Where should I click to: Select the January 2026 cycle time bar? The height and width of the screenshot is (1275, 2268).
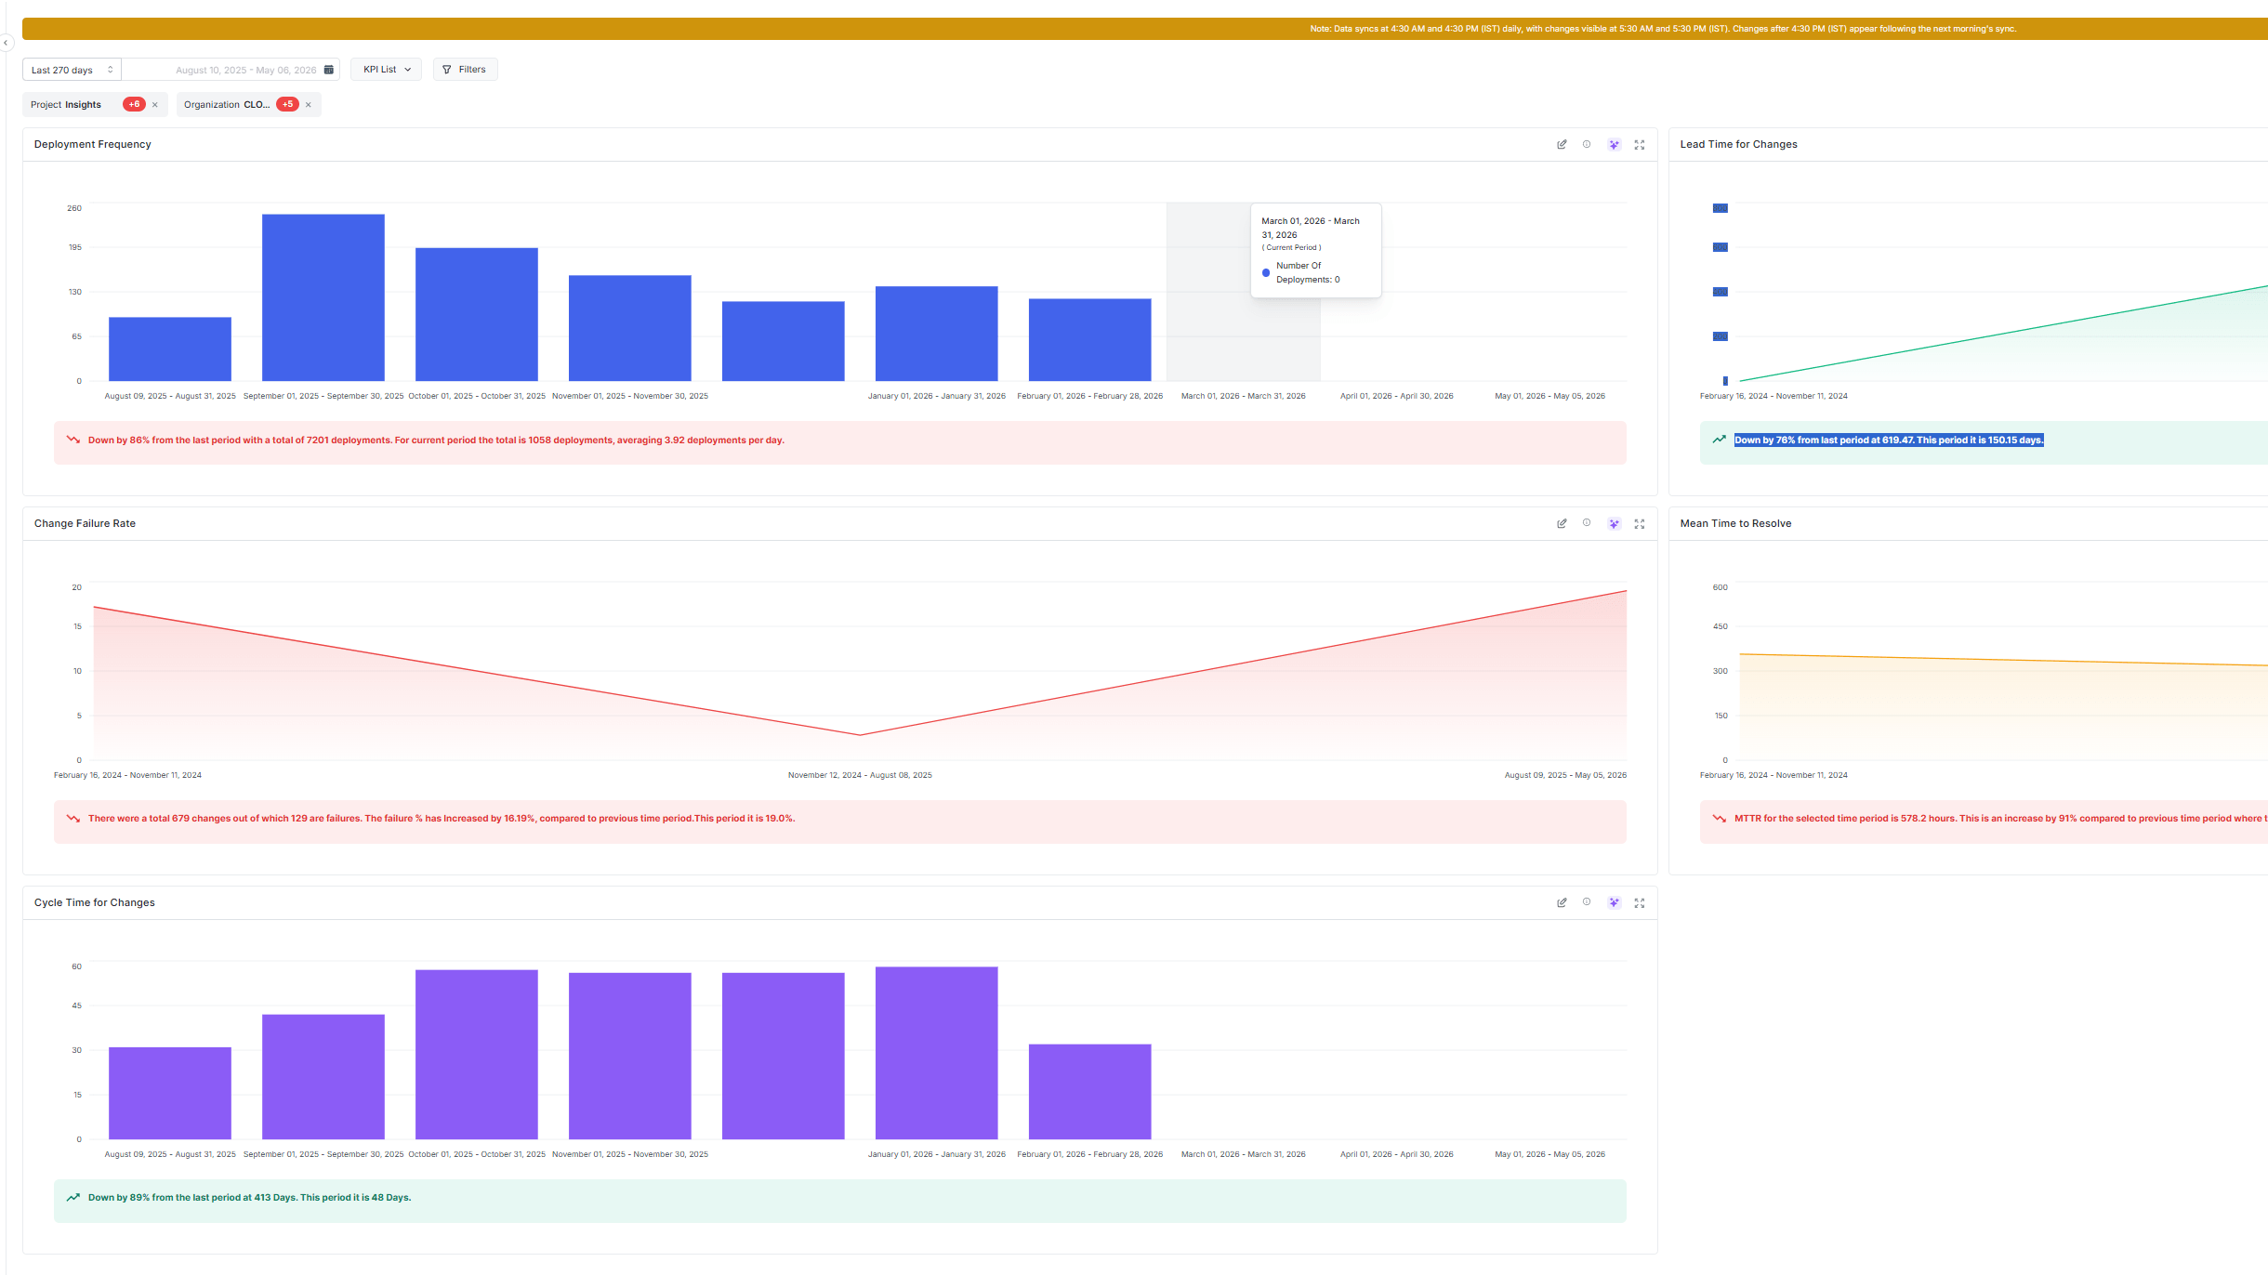(x=937, y=1053)
